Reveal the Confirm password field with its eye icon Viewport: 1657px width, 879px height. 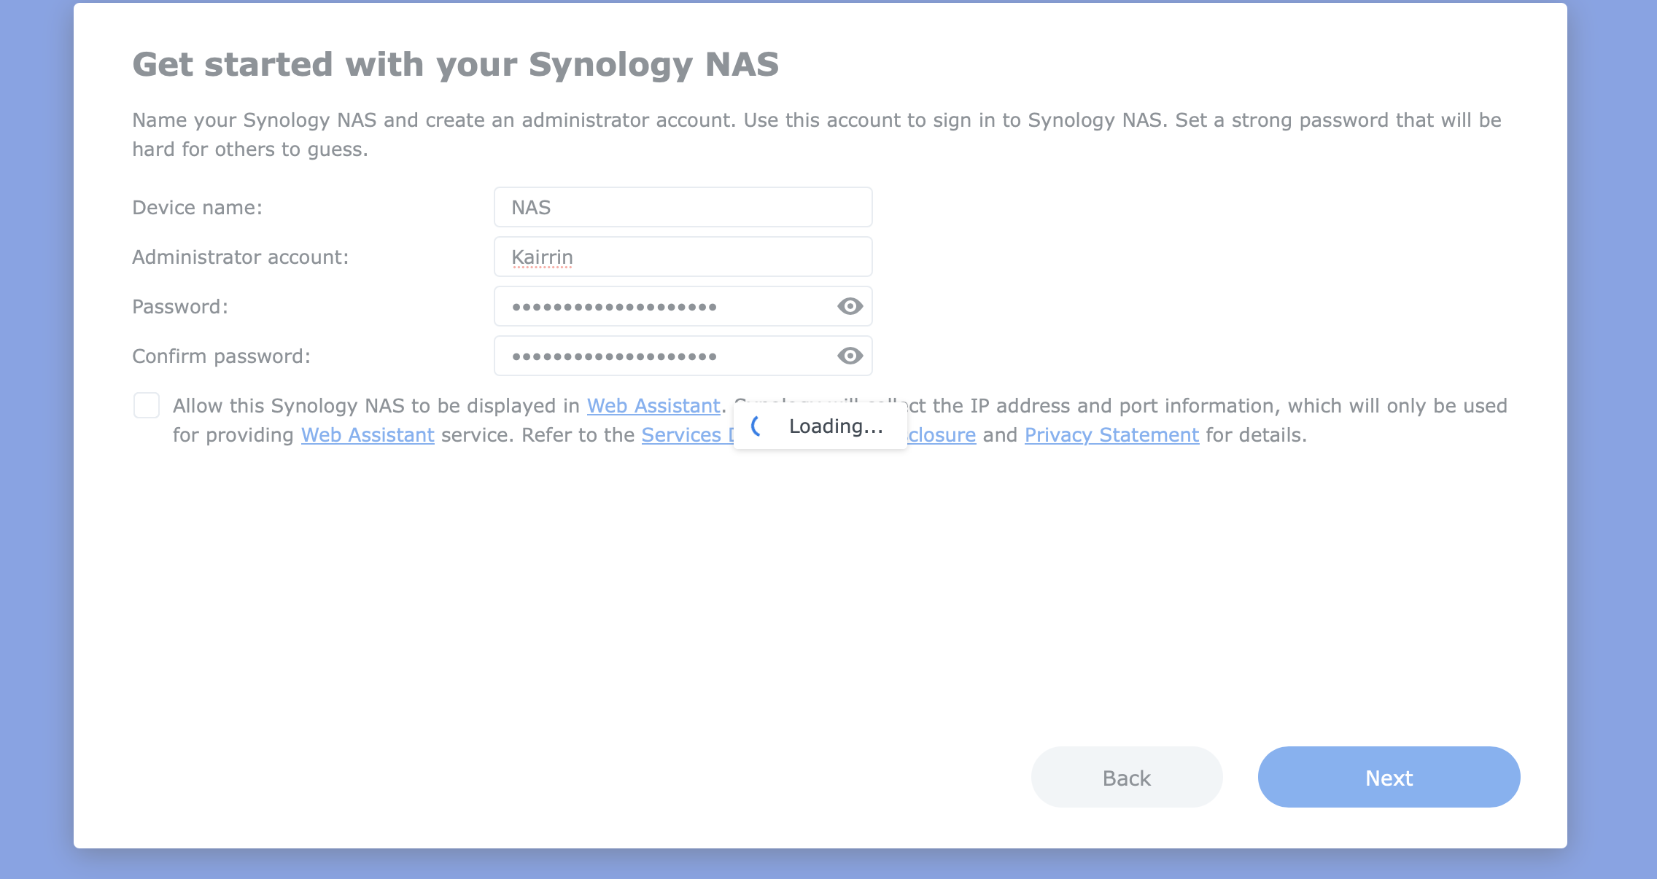850,356
